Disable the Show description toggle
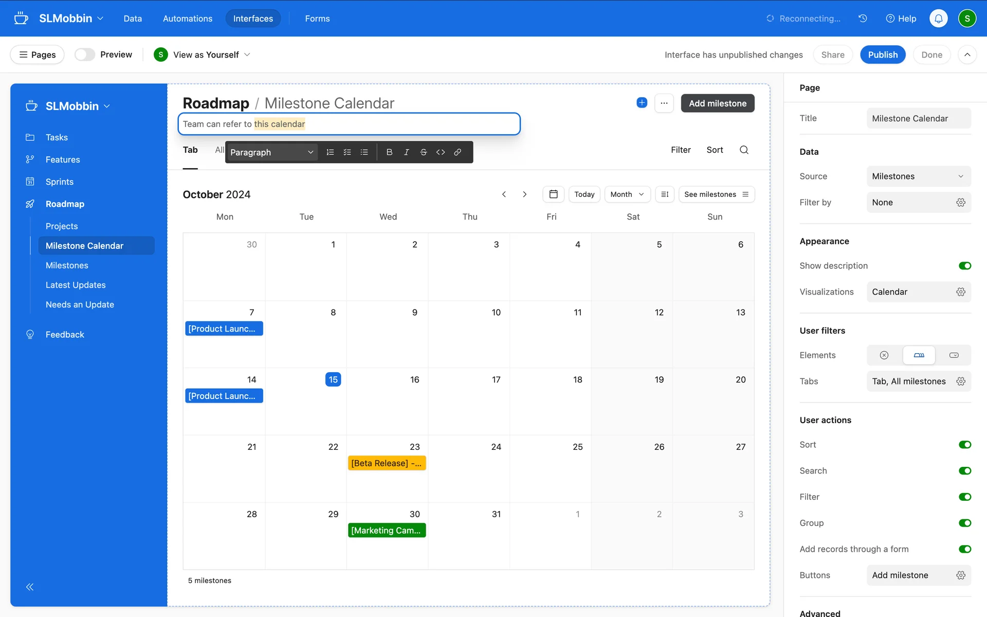The height and width of the screenshot is (617, 987). [964, 266]
